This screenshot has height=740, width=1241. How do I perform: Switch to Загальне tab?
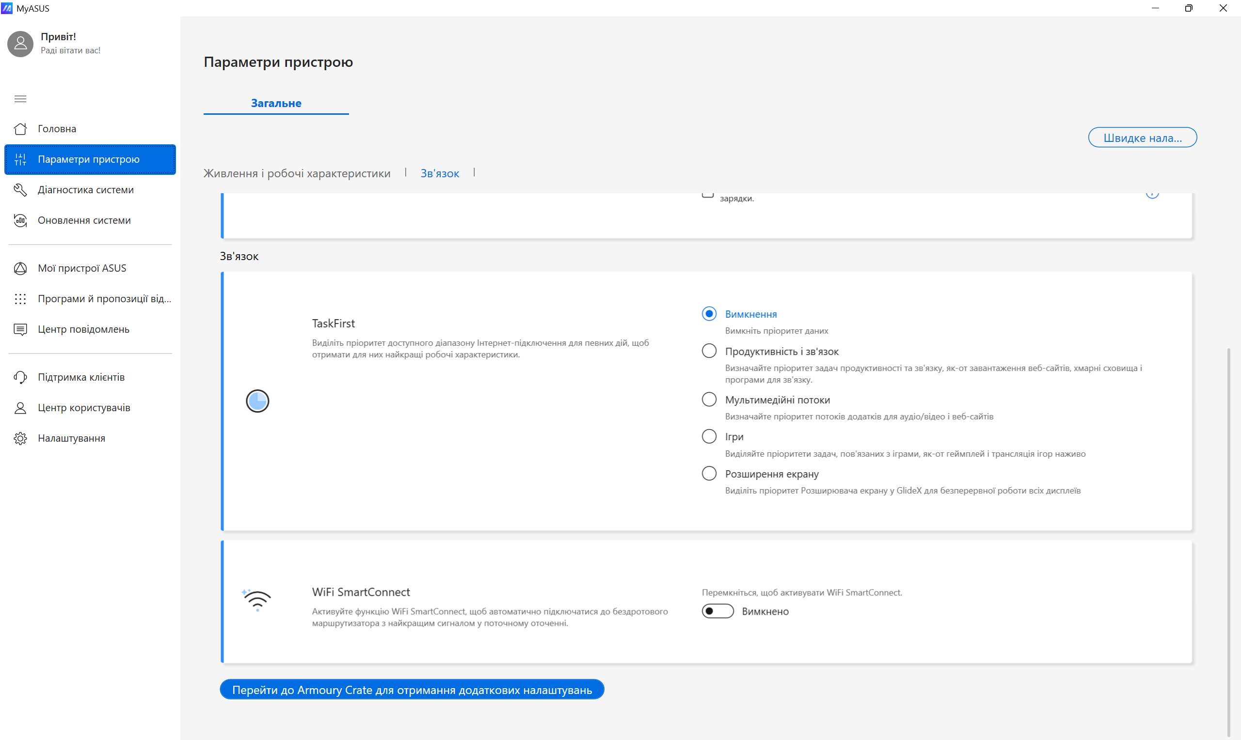coord(276,103)
